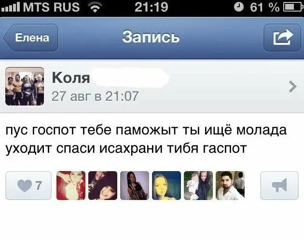Open fifth liker's avatar with baby
The image size is (304, 240).
coord(198,186)
